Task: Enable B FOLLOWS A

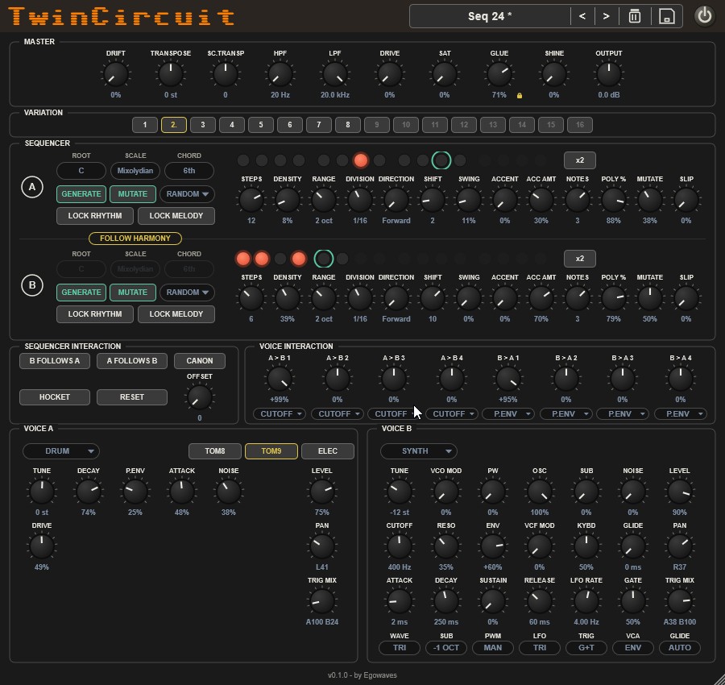Action: [55, 361]
